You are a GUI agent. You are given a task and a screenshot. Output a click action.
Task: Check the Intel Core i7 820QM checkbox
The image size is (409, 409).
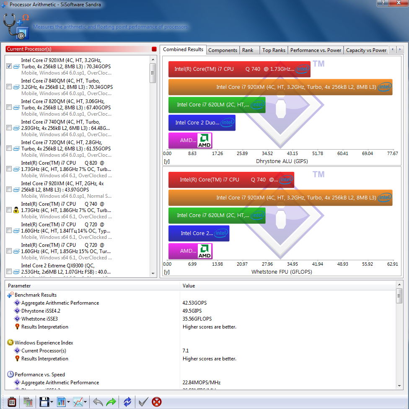point(9,107)
